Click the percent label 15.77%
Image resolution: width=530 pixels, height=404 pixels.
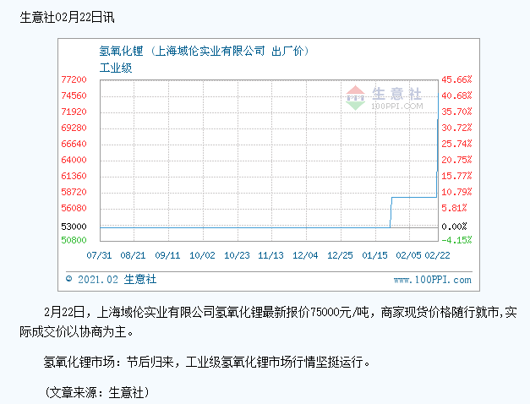456,176
